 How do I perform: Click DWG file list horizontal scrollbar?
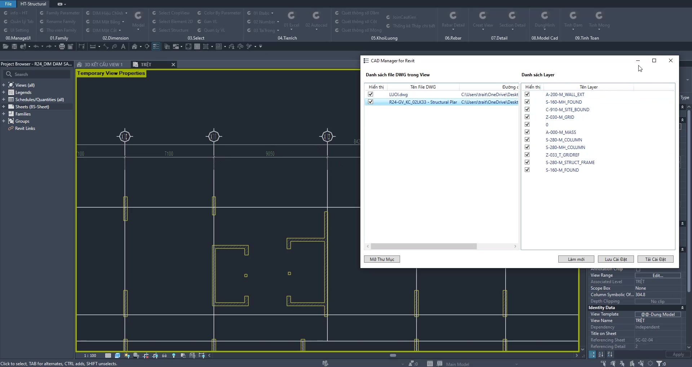click(424, 246)
